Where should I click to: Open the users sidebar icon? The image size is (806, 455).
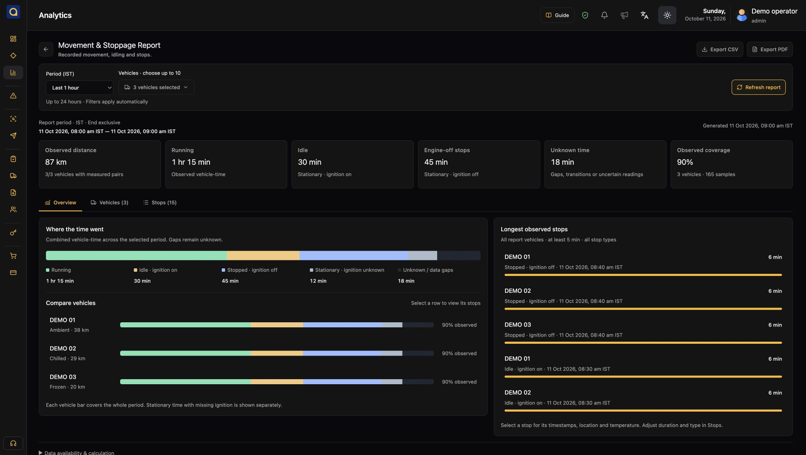coord(13,209)
